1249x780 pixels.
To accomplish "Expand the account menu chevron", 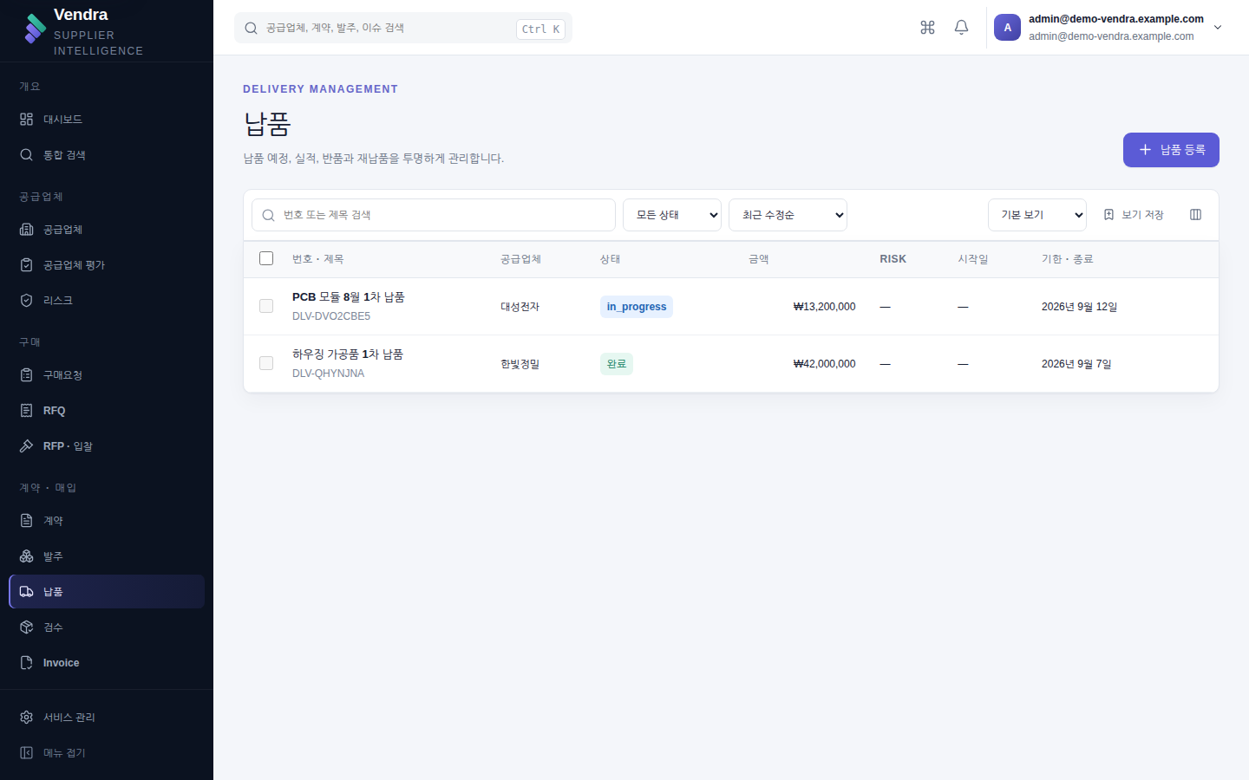I will 1218,28.
